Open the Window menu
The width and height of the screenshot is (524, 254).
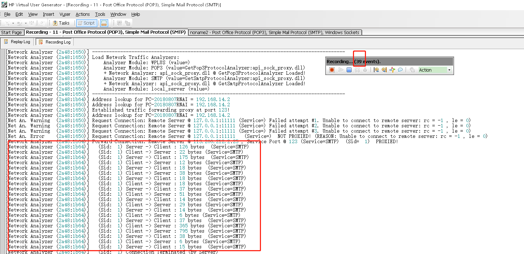tap(118, 14)
